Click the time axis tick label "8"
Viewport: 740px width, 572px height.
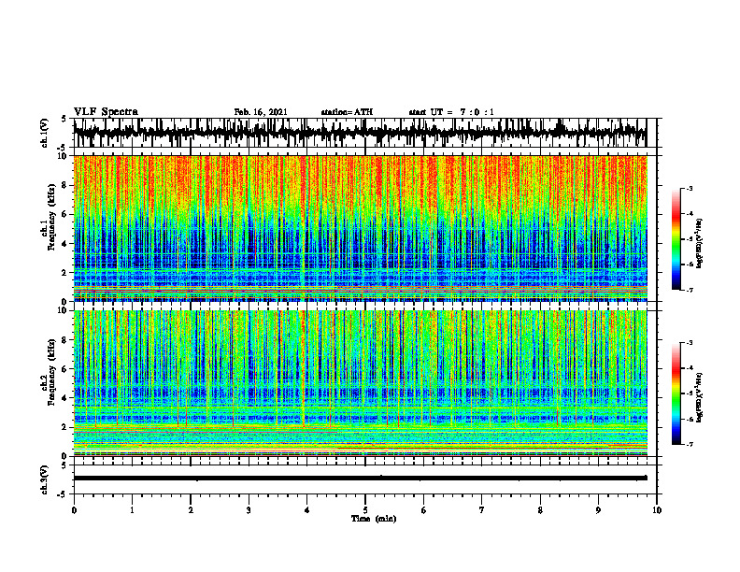(x=540, y=510)
